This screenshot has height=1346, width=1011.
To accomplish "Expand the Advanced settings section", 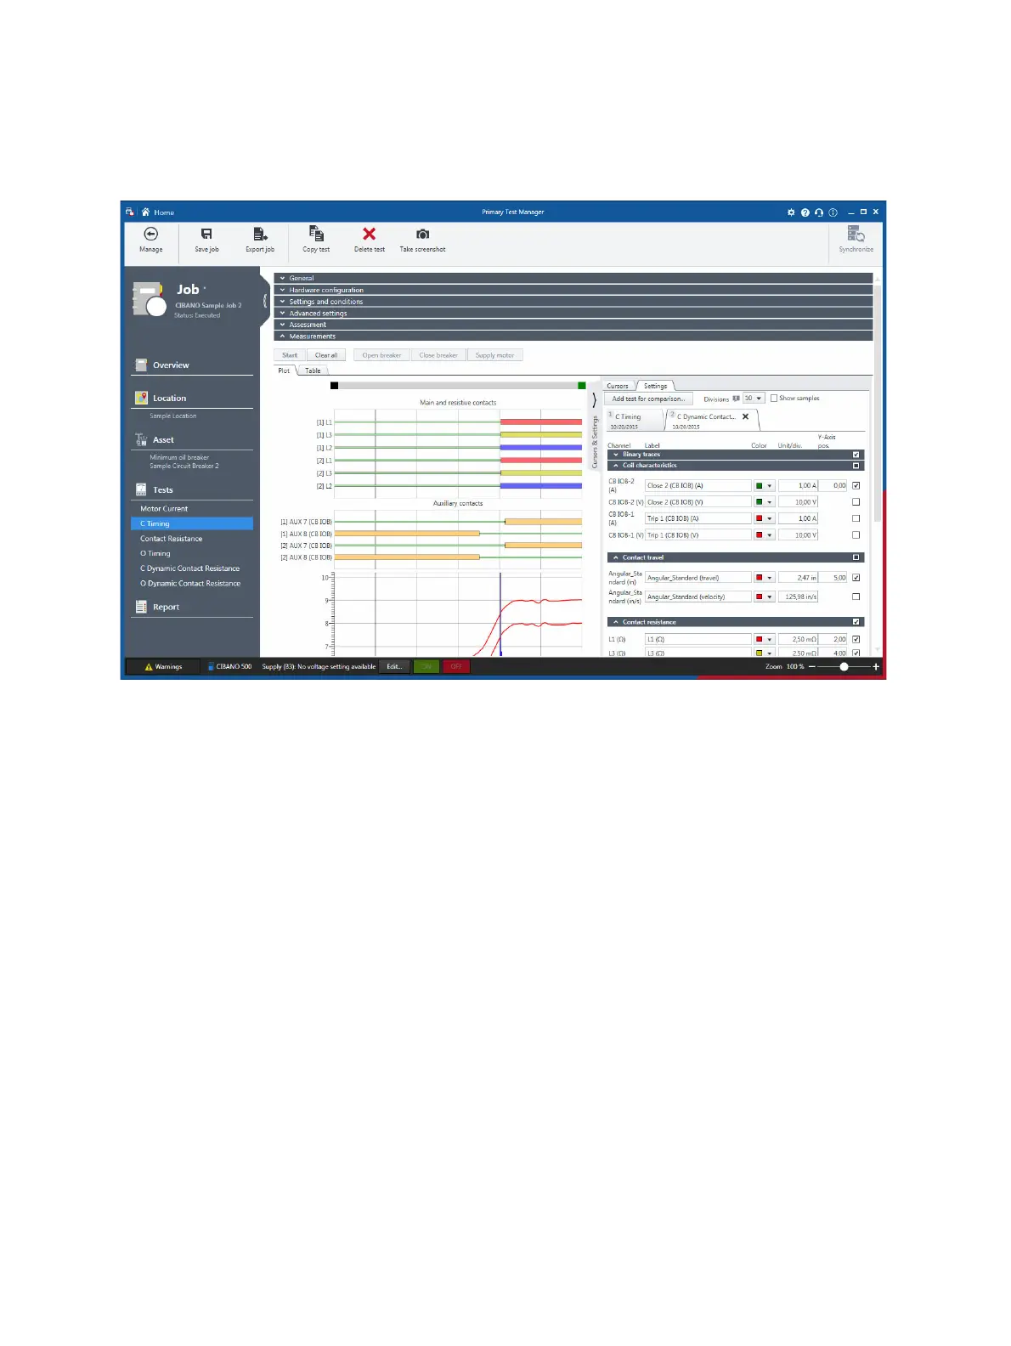I will [x=573, y=313].
